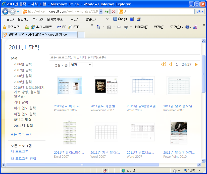Image resolution: width=207 pixels, height=174 pixels.
Task: Click the vertical scrollbar down arrow
Action: pyautogui.click(x=203, y=160)
